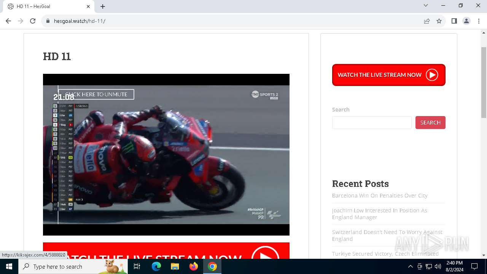The width and height of the screenshot is (487, 274).
Task: Go forward to the next page
Action: click(21, 21)
